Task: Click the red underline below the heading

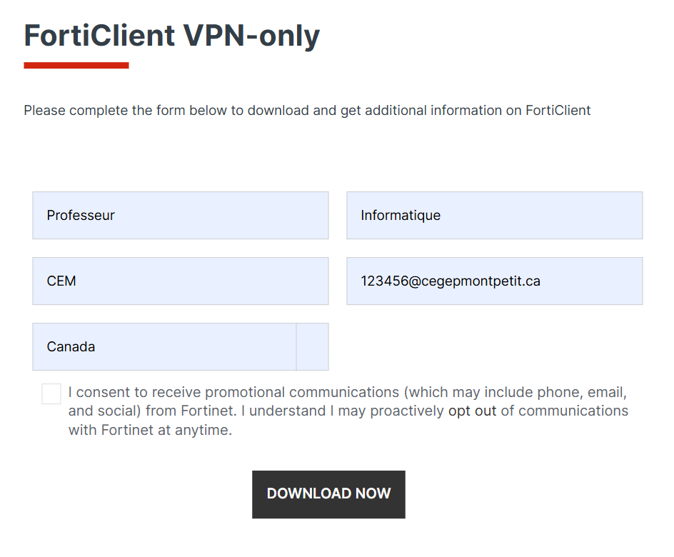Action: point(76,66)
